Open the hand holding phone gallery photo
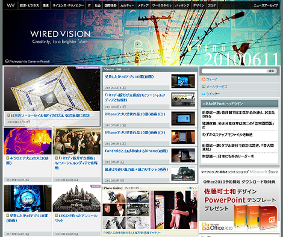Screen dimensions: 283x237 click(114, 197)
